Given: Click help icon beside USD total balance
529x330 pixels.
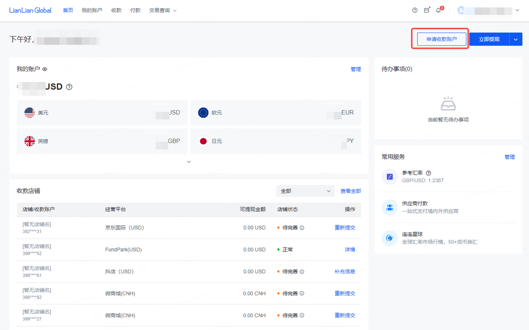Looking at the screenshot, I should (69, 87).
